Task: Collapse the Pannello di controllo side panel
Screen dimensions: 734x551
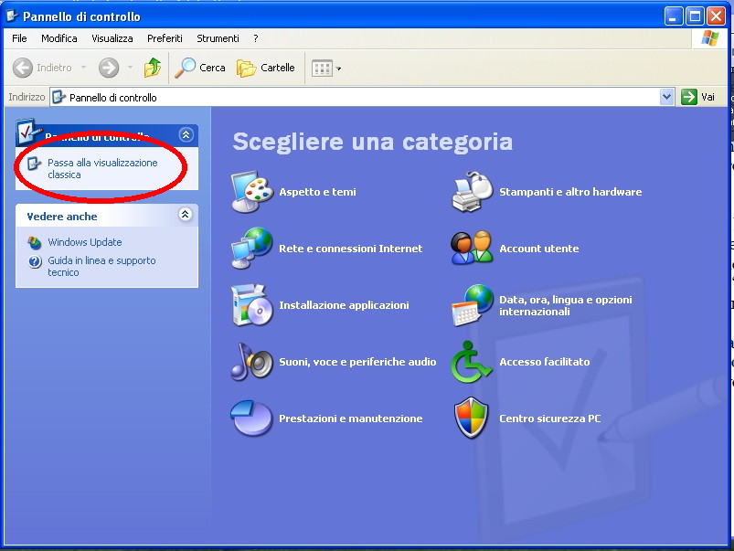Action: (x=186, y=134)
